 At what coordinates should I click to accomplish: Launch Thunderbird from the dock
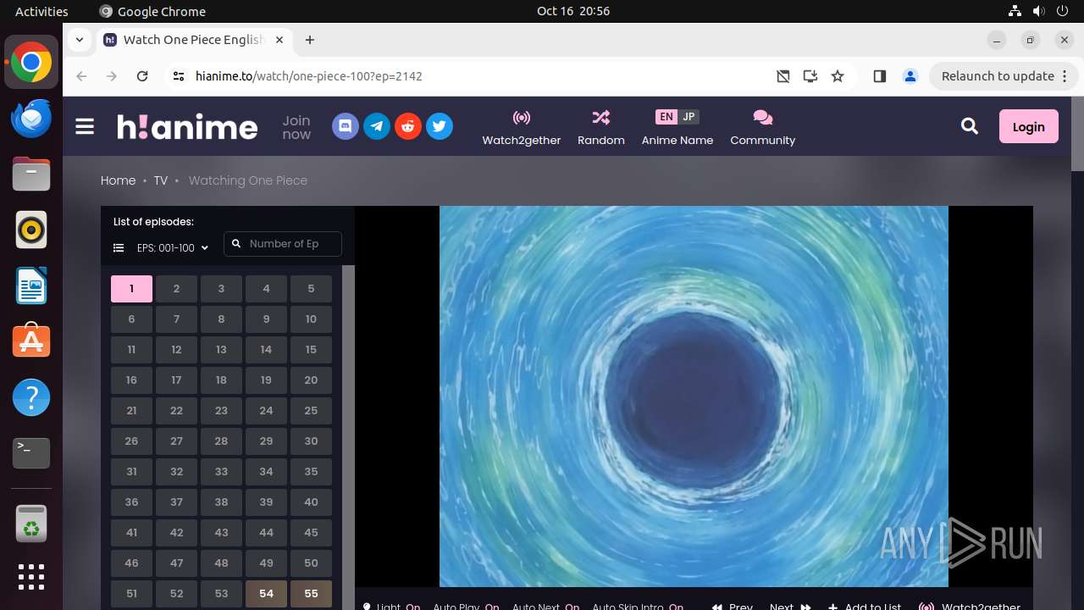pos(31,118)
